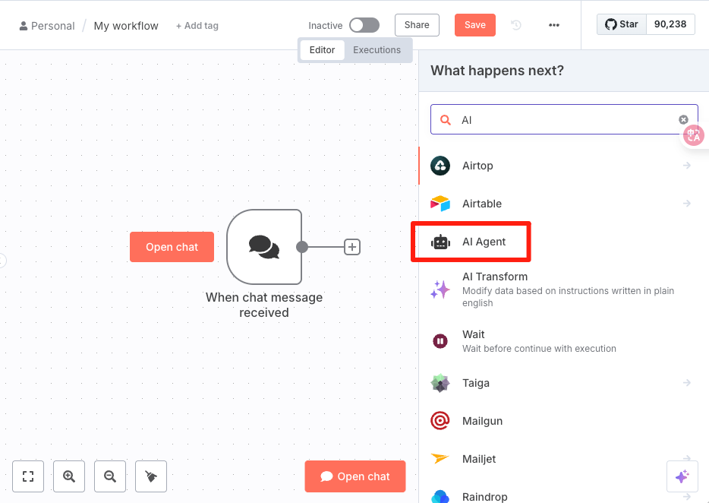The height and width of the screenshot is (503, 709).
Task: Click the chat trigger node
Action: pos(264,247)
